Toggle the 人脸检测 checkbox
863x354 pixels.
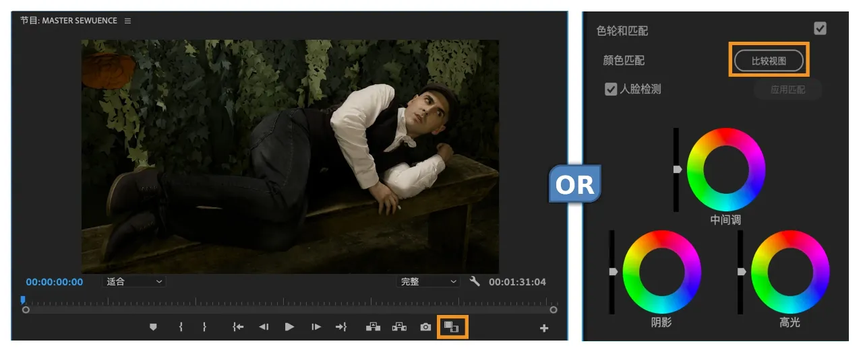(612, 89)
